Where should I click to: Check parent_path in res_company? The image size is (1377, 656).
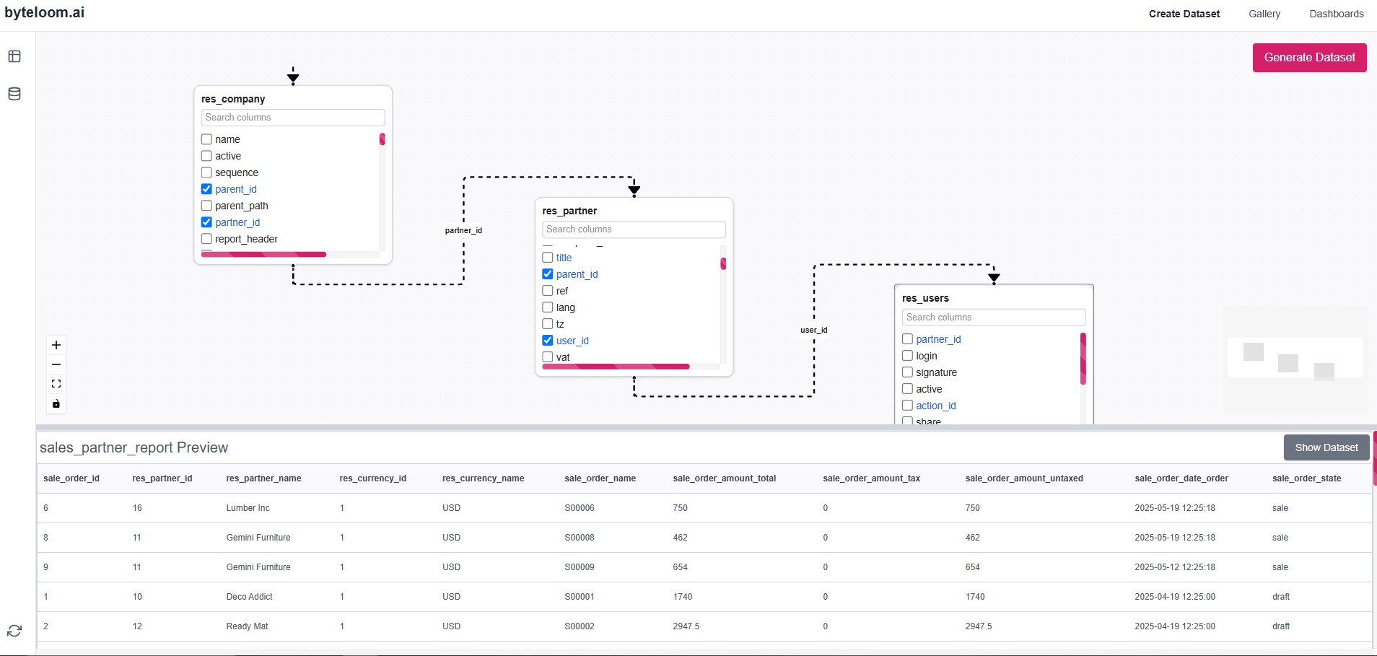[206, 206]
